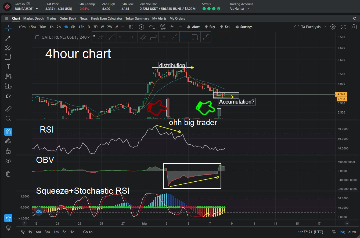Screen dimensions: 360x238
Task: Click the Go to date field
Action: [89, 232]
